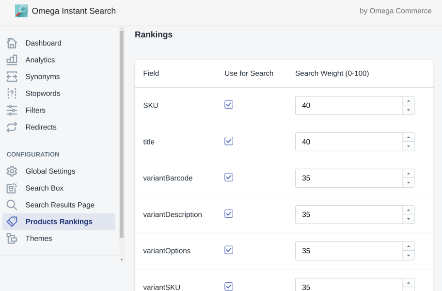Increase variantOptions weight up arrow
Image resolution: width=442 pixels, height=291 pixels.
point(409,246)
